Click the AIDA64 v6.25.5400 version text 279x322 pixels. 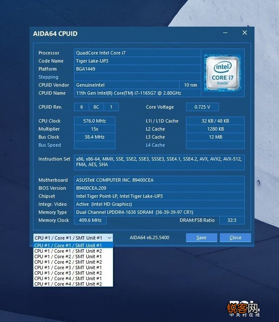point(150,237)
